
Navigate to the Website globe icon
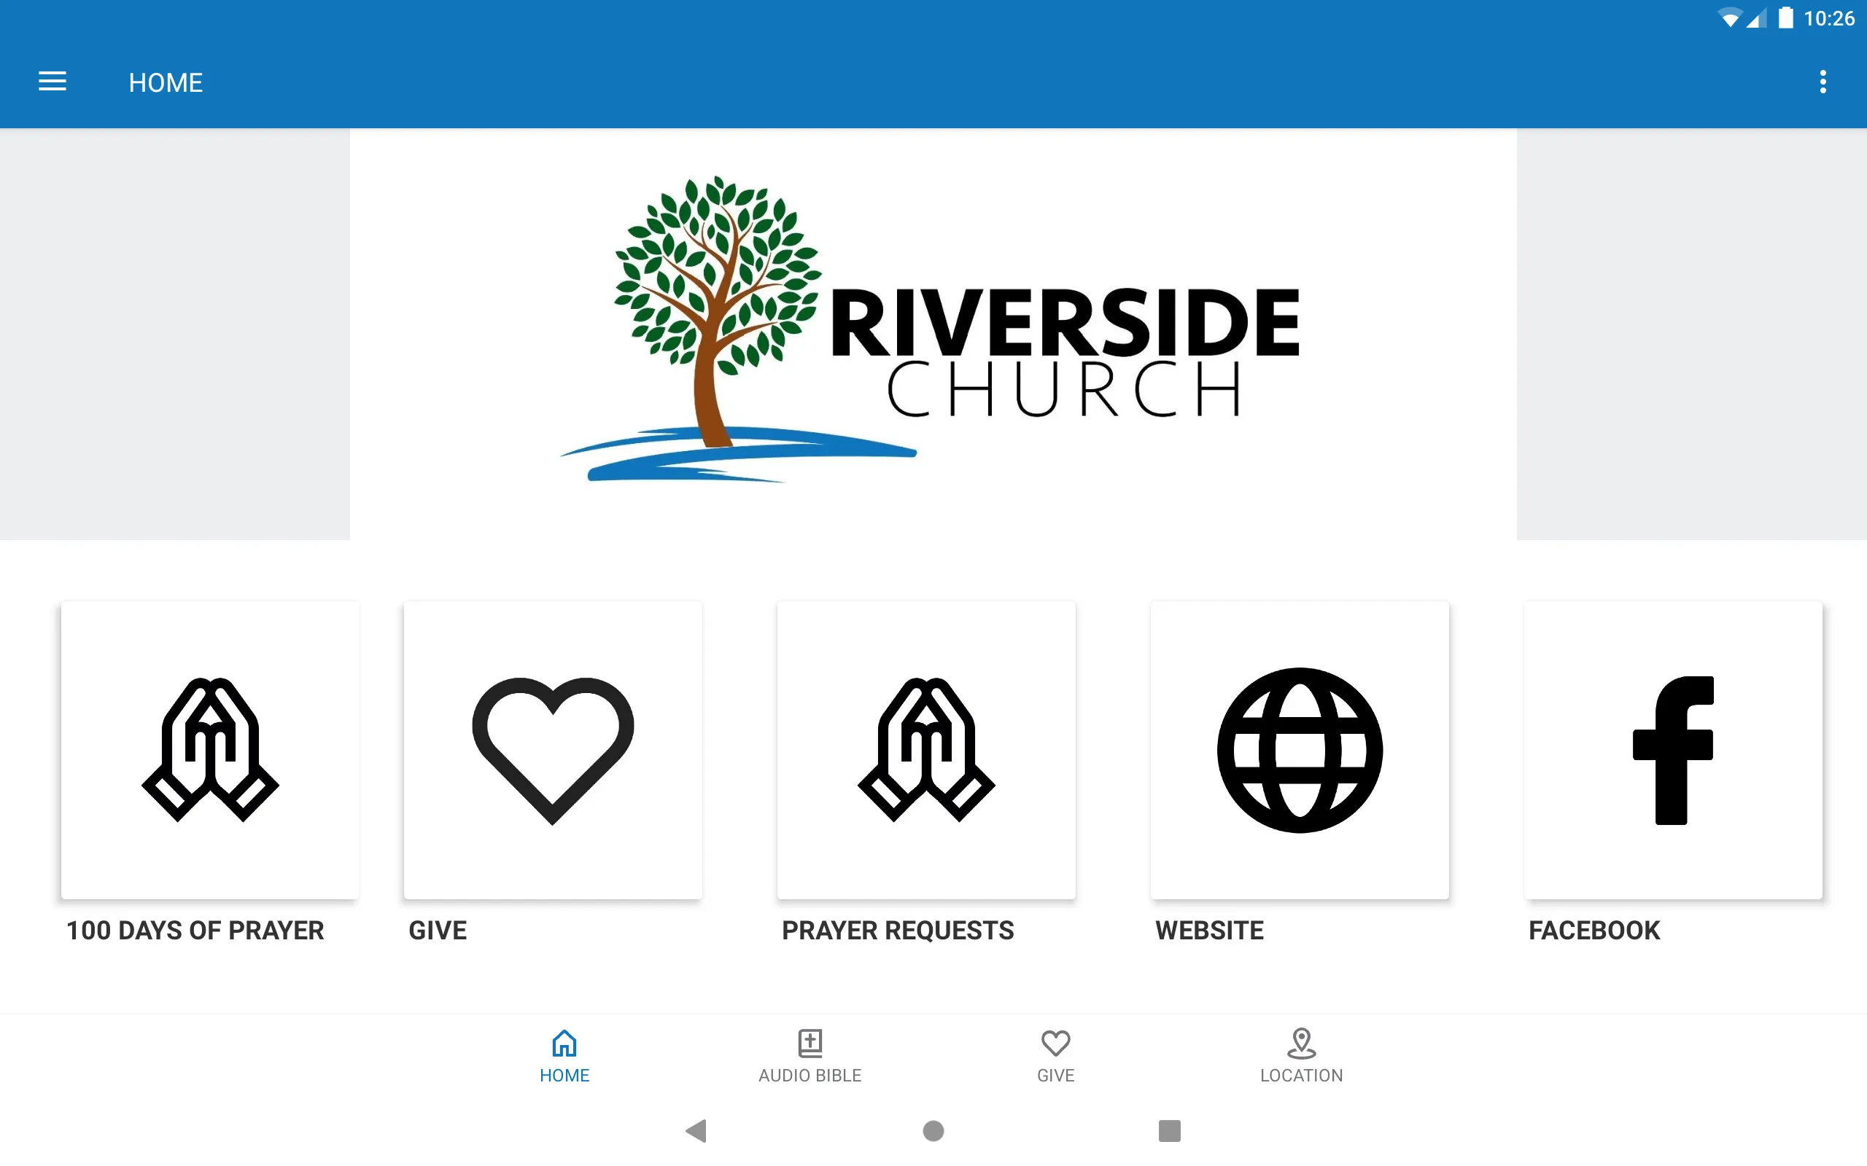tap(1300, 750)
